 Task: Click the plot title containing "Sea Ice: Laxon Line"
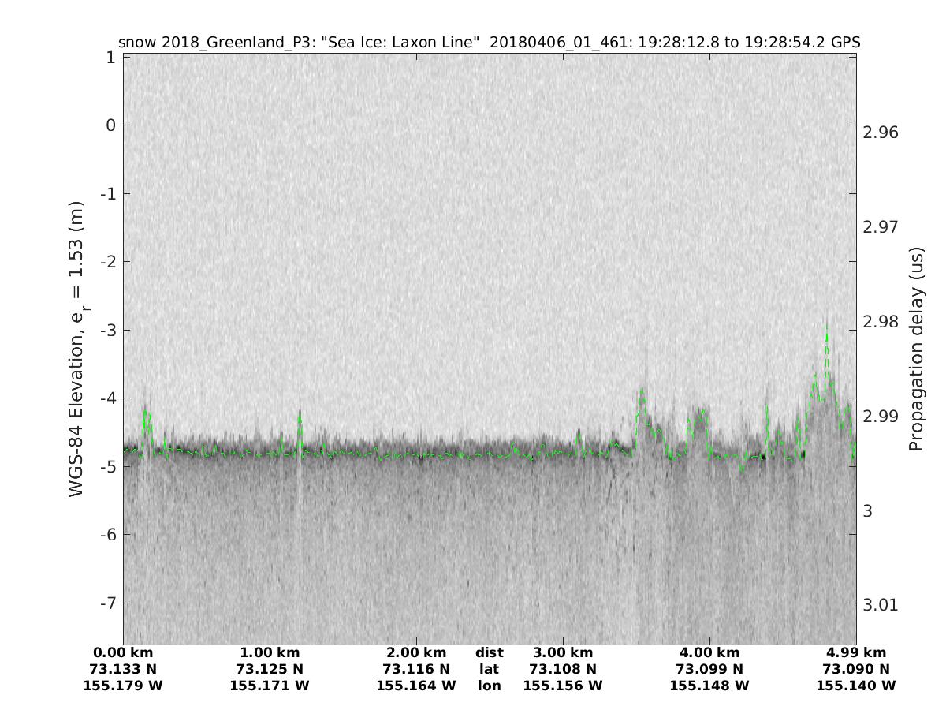pos(489,42)
